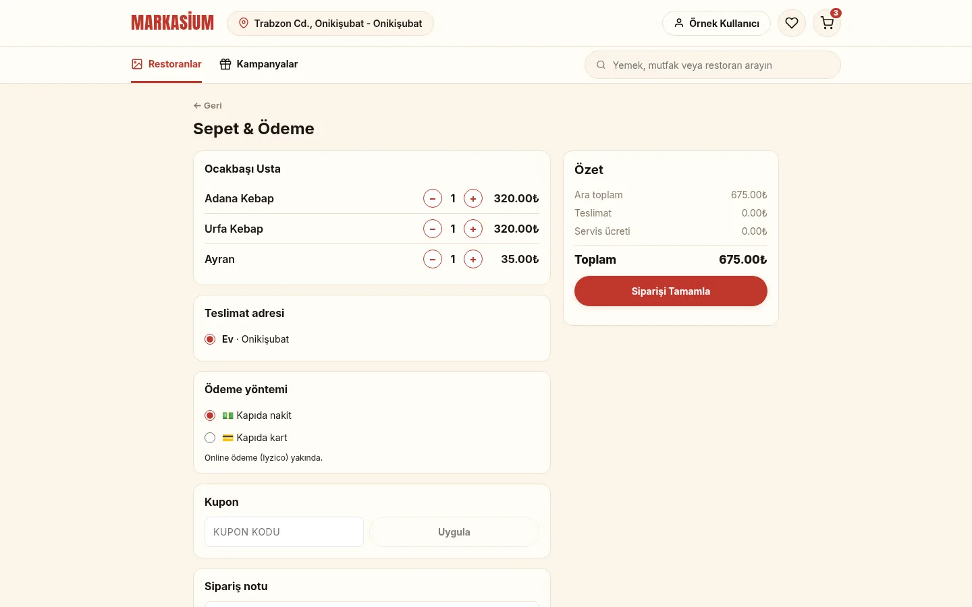Apply coupon with the Uygula button
972x607 pixels.
point(454,532)
